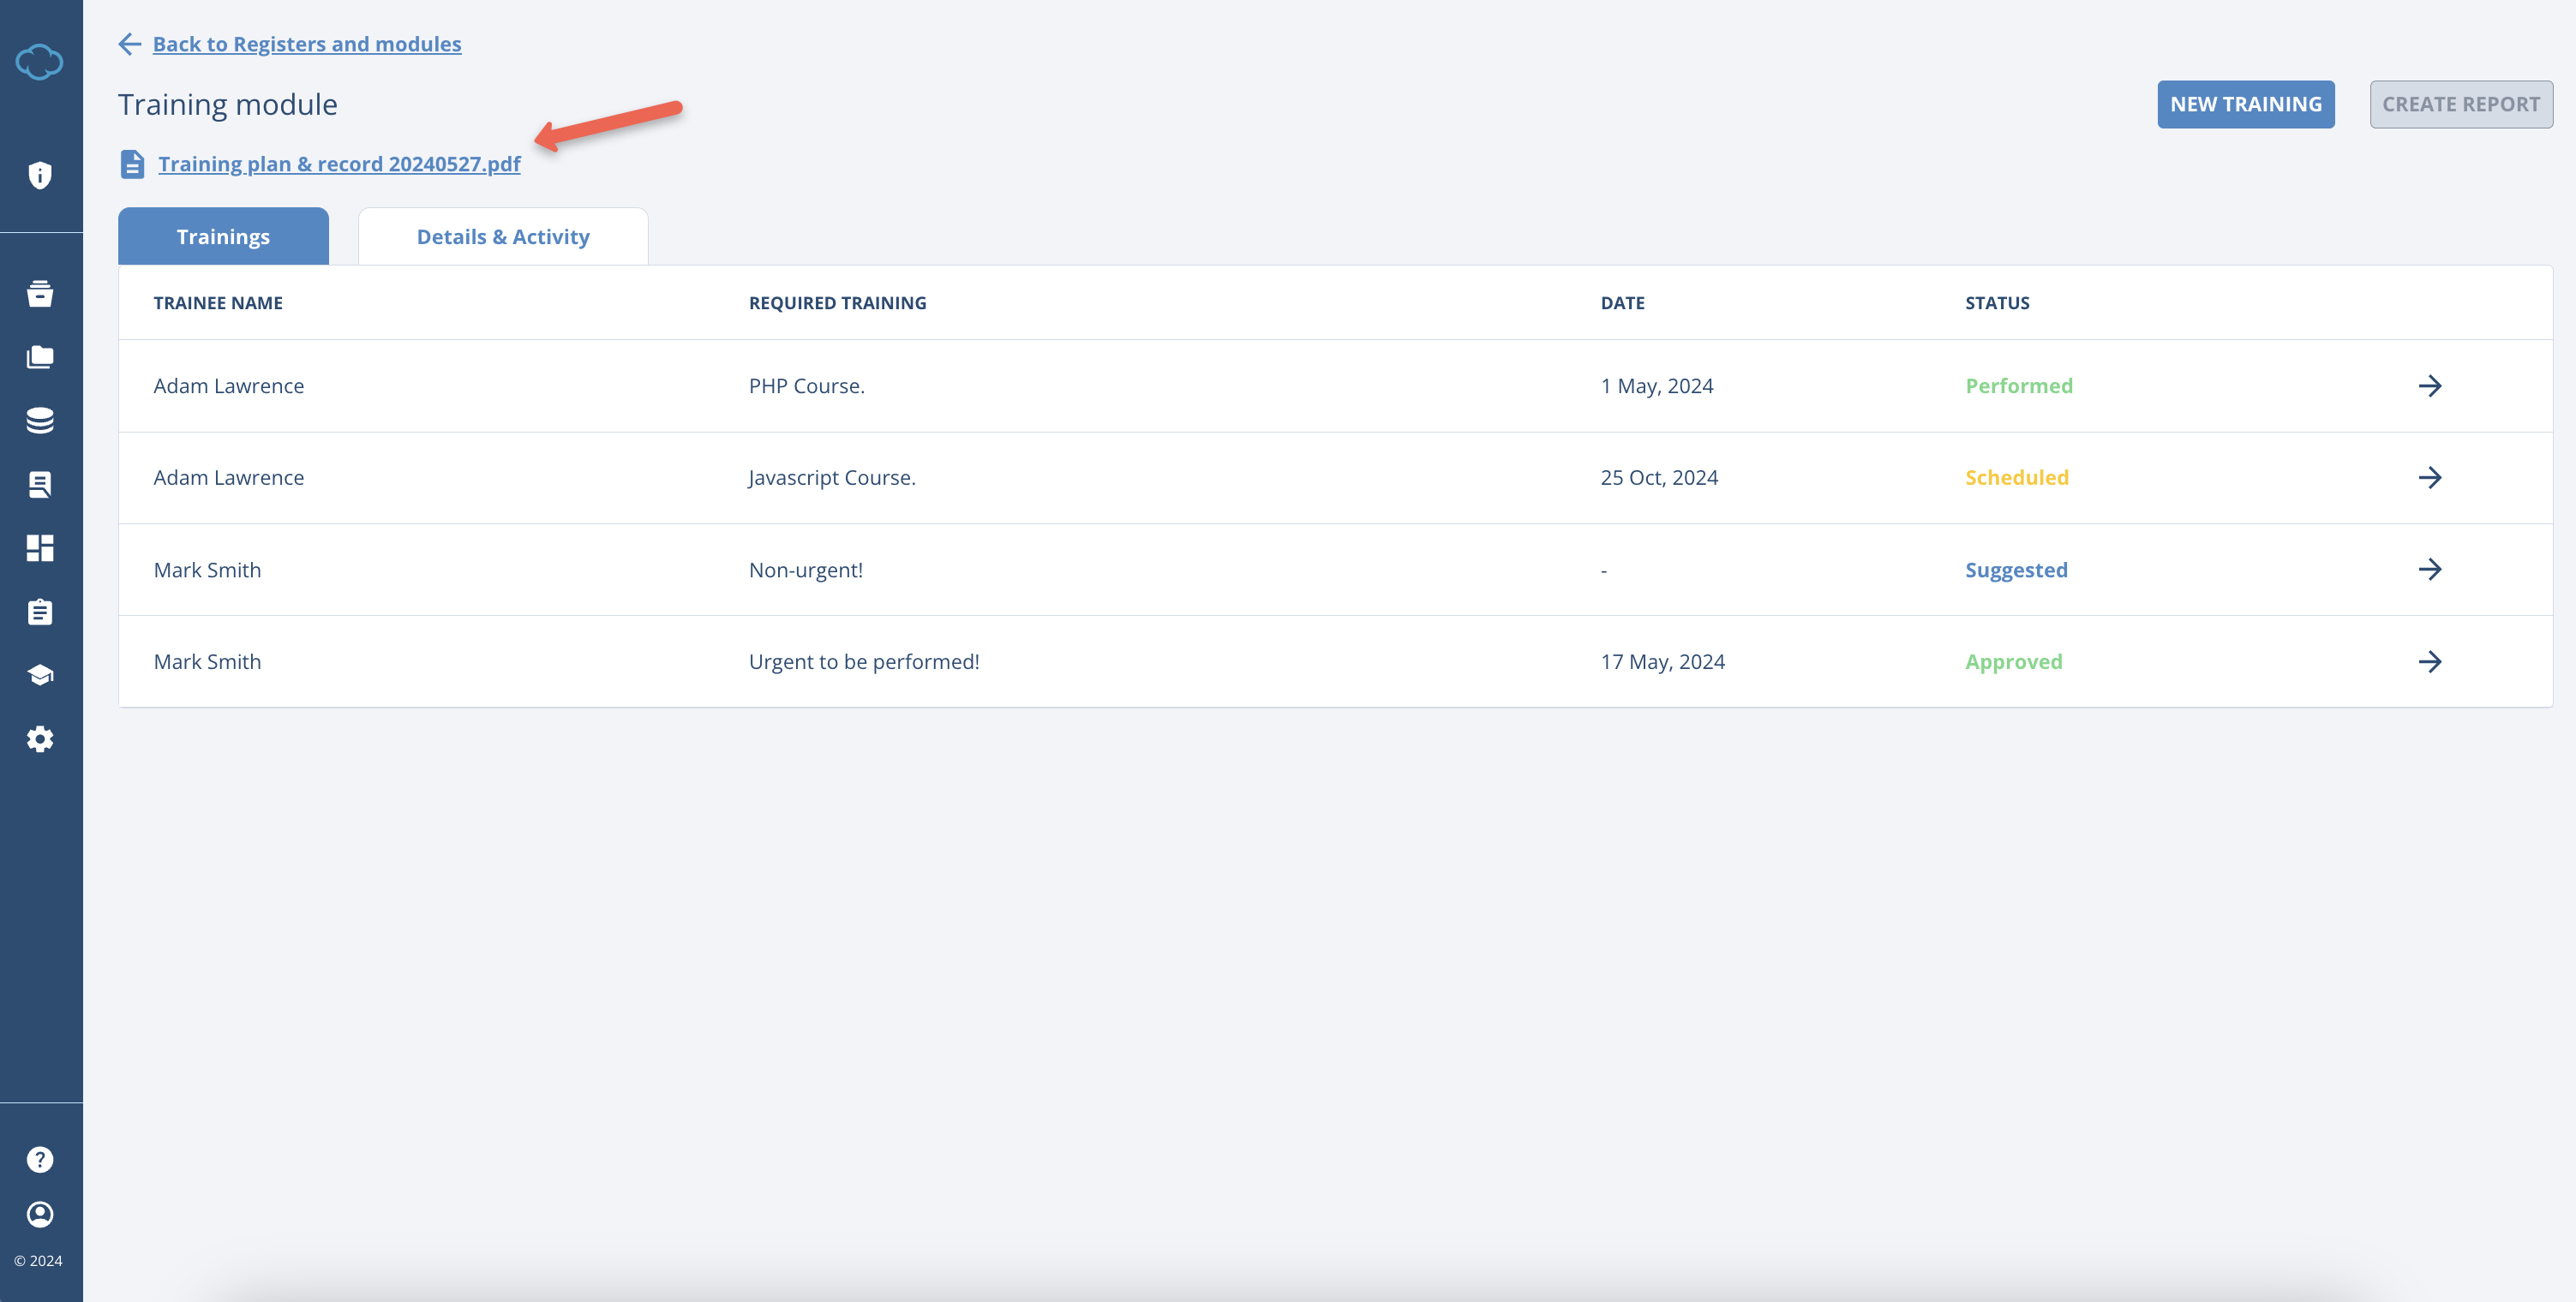The height and width of the screenshot is (1302, 2576).
Task: Click the dashboard tiles sidebar icon
Action: pos(40,547)
